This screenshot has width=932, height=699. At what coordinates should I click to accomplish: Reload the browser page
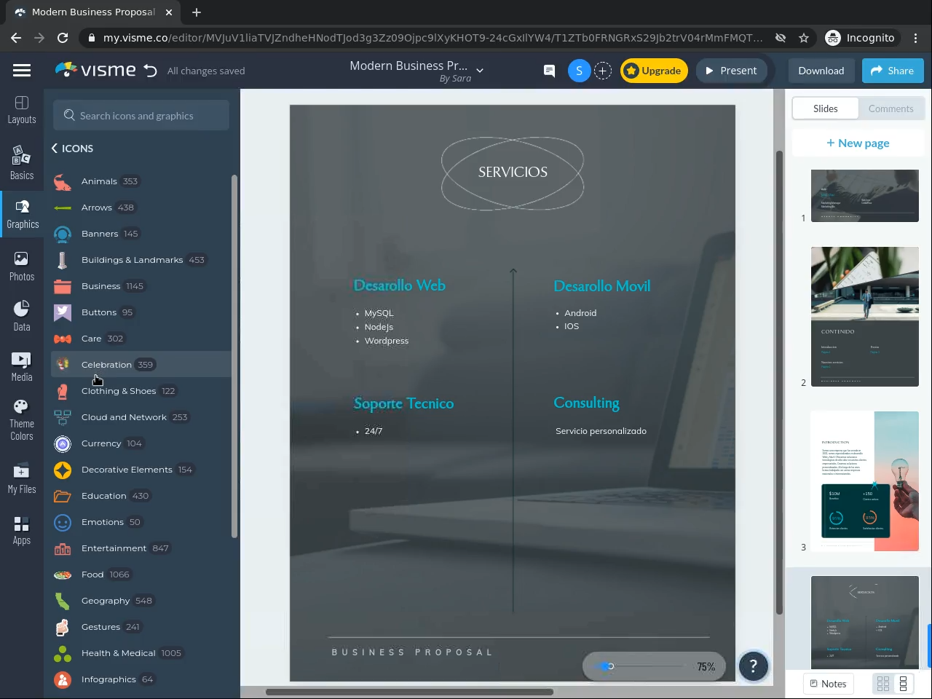tap(63, 38)
